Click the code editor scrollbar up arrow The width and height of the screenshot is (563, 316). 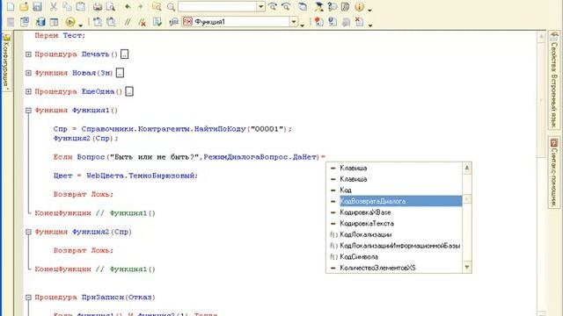click(x=542, y=37)
